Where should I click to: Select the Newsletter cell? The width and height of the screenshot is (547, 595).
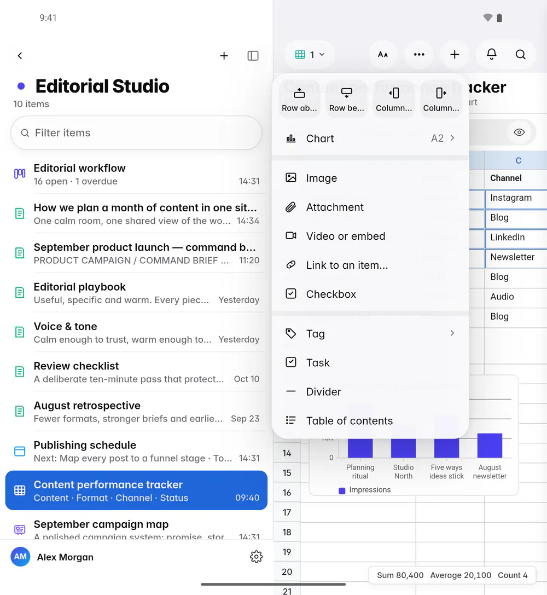click(x=516, y=257)
